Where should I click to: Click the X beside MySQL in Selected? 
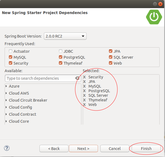[x=84, y=86]
